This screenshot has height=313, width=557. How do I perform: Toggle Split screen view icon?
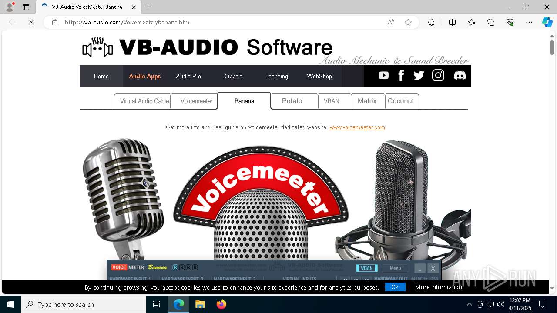[452, 22]
